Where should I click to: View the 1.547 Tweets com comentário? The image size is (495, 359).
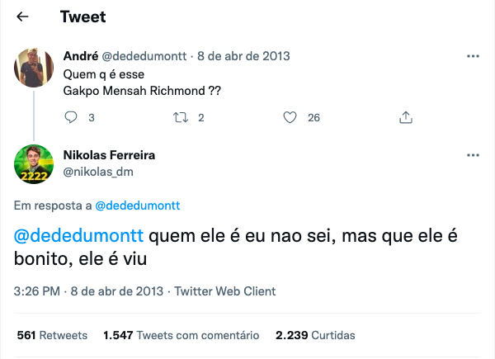point(181,335)
